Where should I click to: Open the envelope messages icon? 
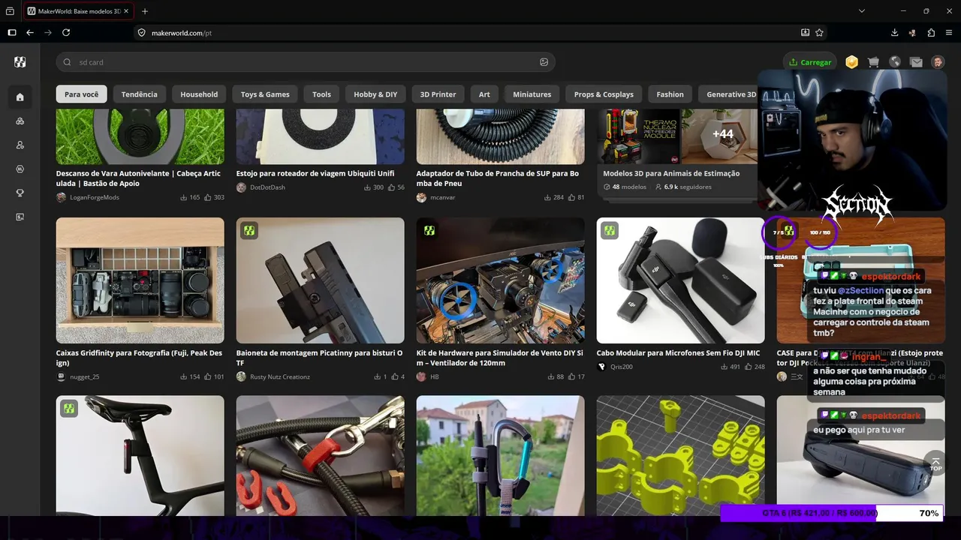916,62
